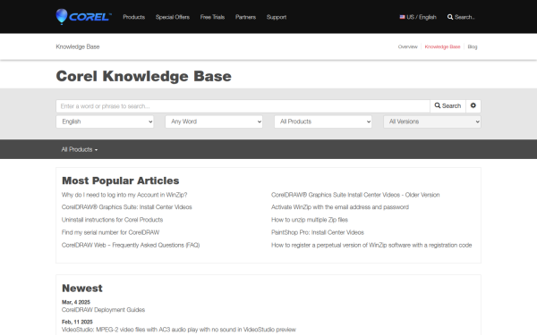Expand All Products menu in dark bar
Screen dimensions: 537x335
pos(80,149)
